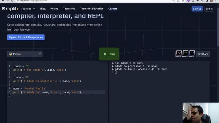The width and height of the screenshot is (219, 123).
Task: Click the line number 3 in the gutter
Action: coord(10,73)
